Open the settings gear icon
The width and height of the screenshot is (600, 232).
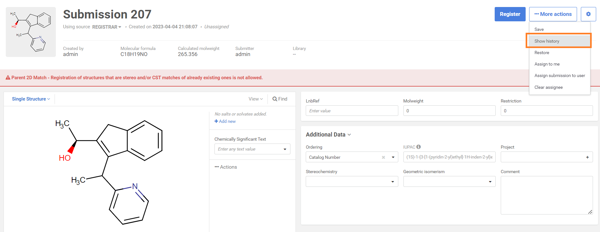(588, 14)
